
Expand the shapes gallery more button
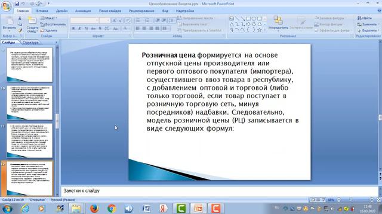pos(265,30)
